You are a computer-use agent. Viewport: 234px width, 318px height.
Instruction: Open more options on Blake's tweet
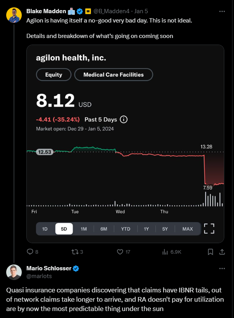coord(222,11)
